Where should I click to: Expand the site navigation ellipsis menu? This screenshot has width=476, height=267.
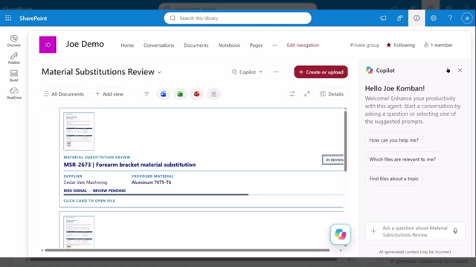[x=274, y=45]
